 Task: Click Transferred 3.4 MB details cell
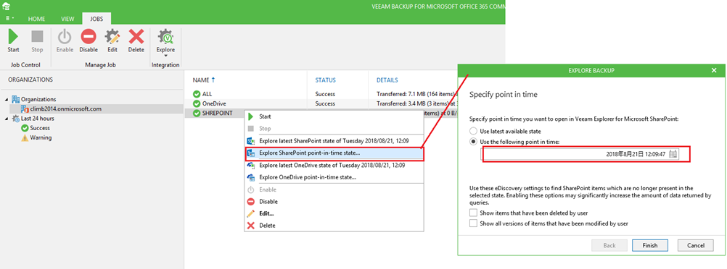[416, 103]
